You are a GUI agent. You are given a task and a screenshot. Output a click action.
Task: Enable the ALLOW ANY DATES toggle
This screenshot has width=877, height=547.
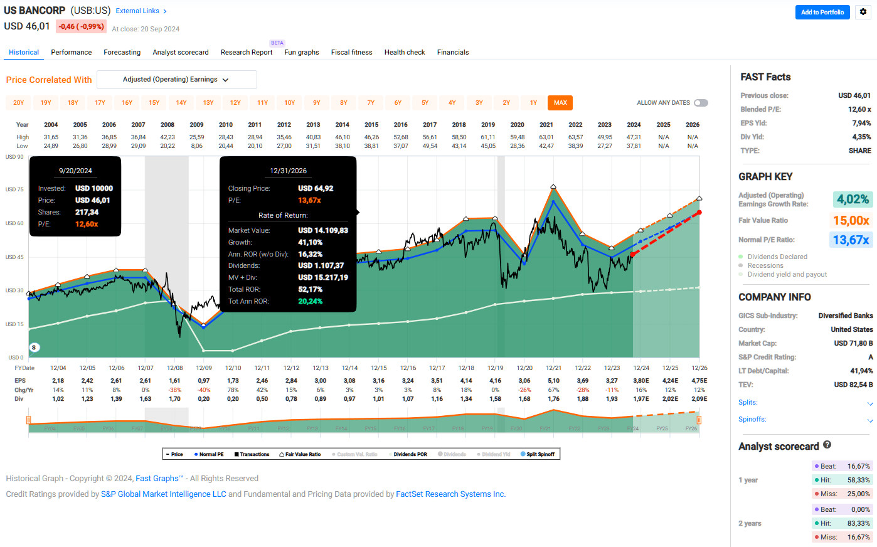click(x=701, y=102)
